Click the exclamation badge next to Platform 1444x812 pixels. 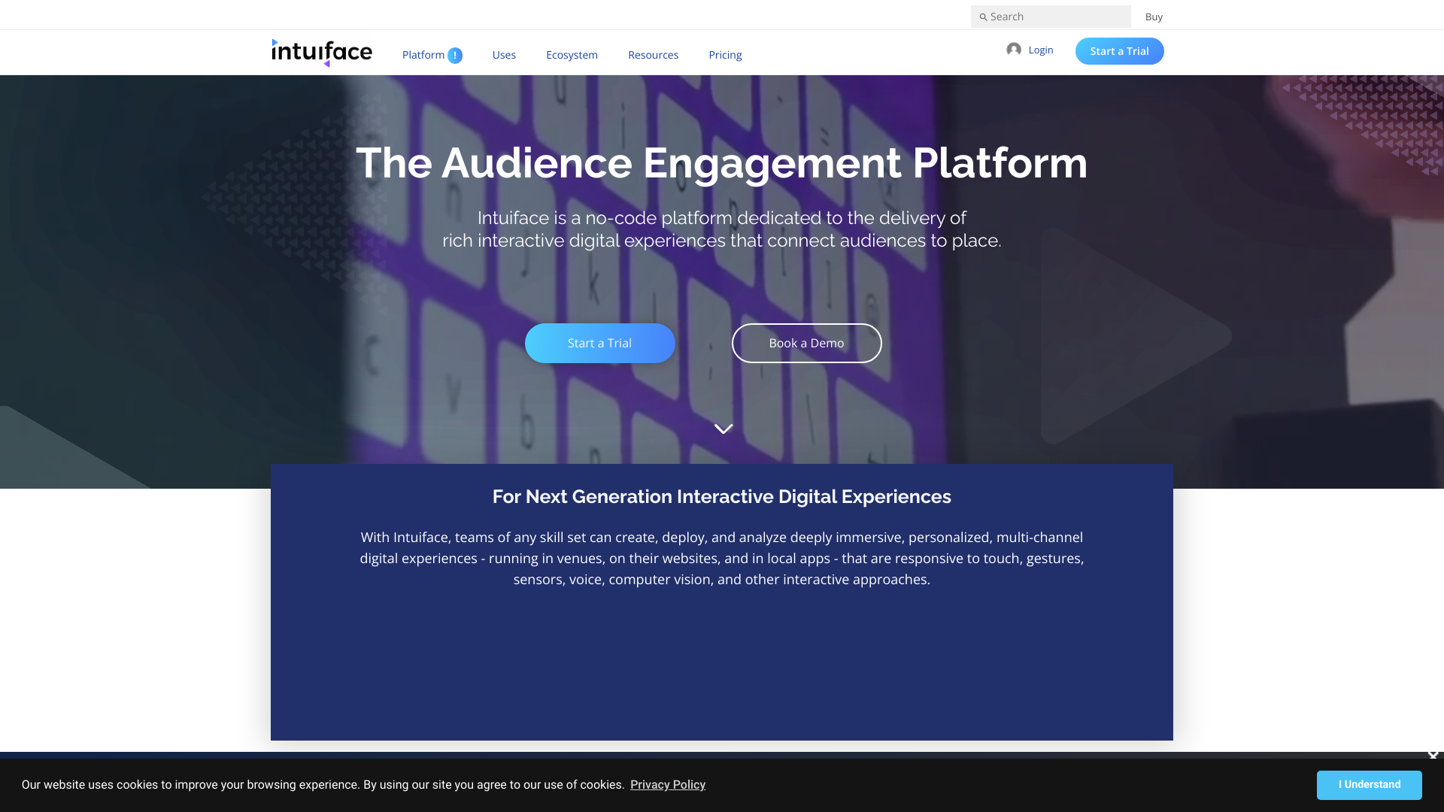click(455, 56)
